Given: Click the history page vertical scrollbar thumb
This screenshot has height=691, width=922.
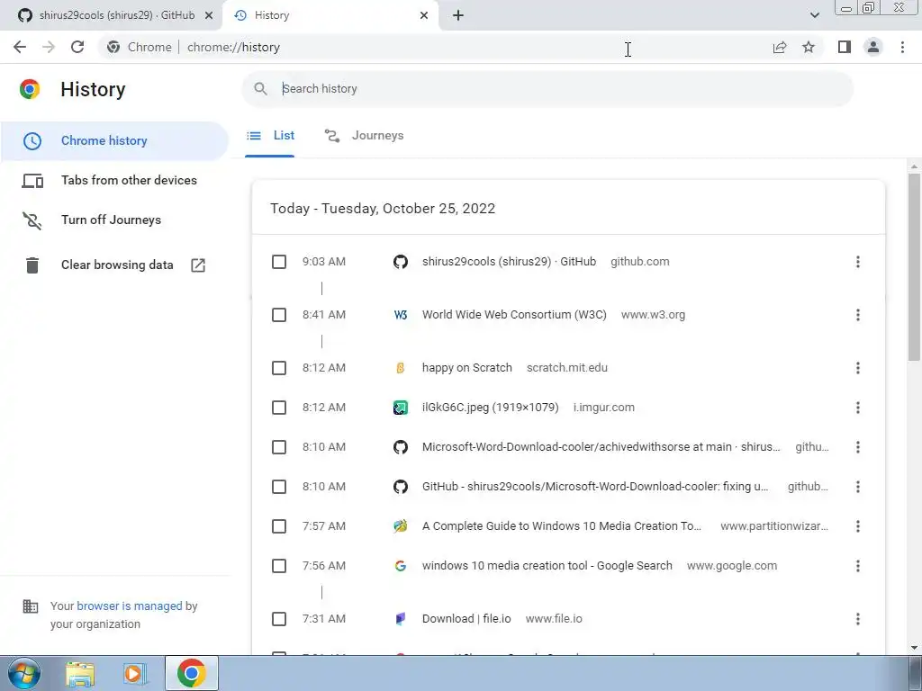Looking at the screenshot, I should (x=914, y=267).
